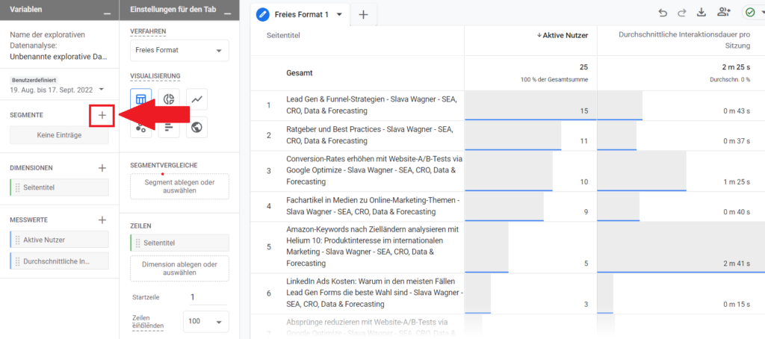Click the Aktive Nutzer value 11
The height and width of the screenshot is (339, 765).
click(x=584, y=141)
